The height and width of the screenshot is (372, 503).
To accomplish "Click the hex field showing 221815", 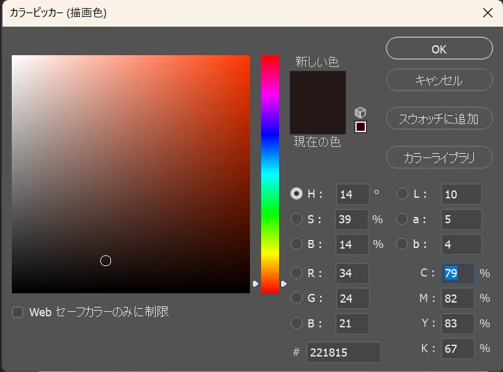I will pos(344,352).
